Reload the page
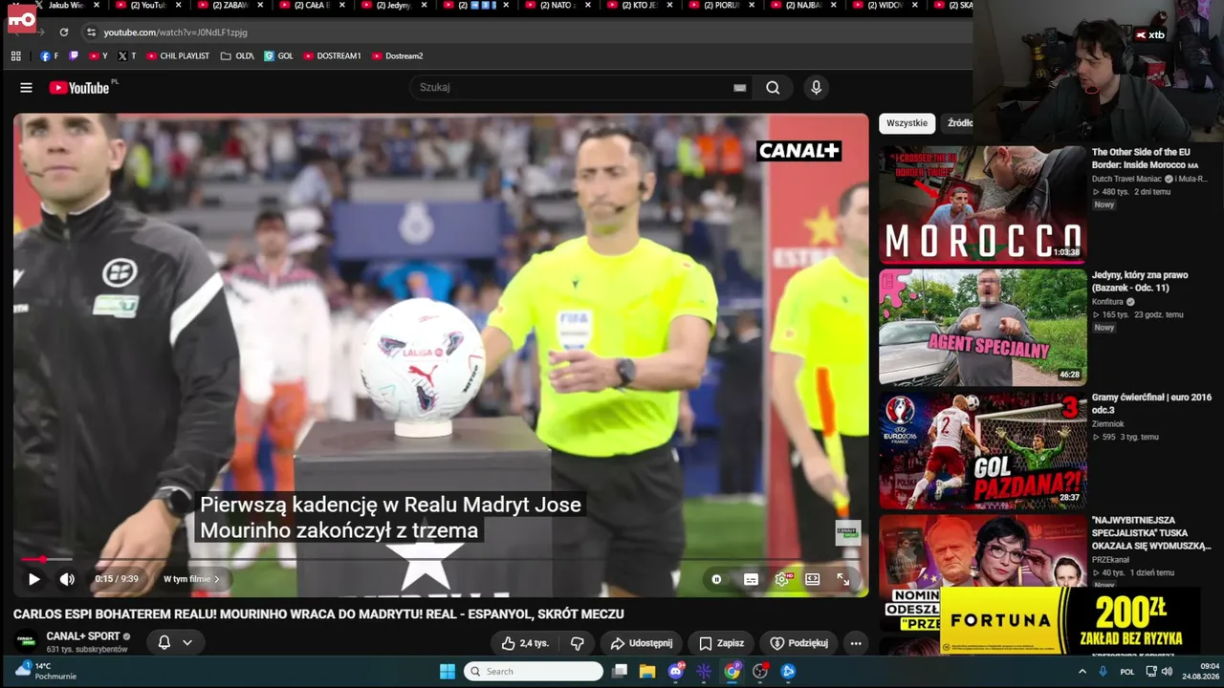Screen dimensions: 1224x688 tap(64, 32)
